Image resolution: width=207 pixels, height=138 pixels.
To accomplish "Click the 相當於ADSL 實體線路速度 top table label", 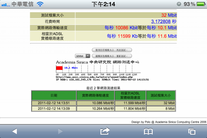I will point(52,36).
